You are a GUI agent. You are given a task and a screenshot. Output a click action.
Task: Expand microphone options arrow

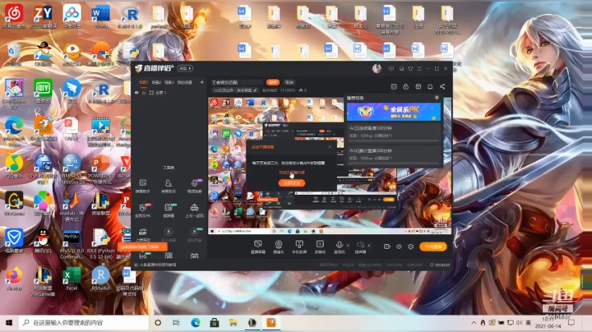pyautogui.click(x=348, y=246)
